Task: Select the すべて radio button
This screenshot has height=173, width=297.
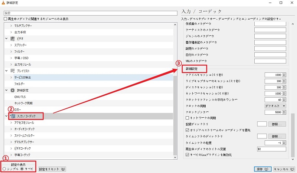Action: 22,169
